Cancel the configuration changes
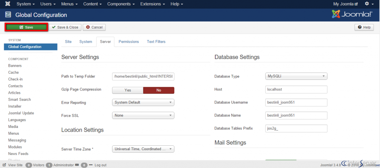Image resolution: width=380 pixels, height=168 pixels. [x=94, y=27]
